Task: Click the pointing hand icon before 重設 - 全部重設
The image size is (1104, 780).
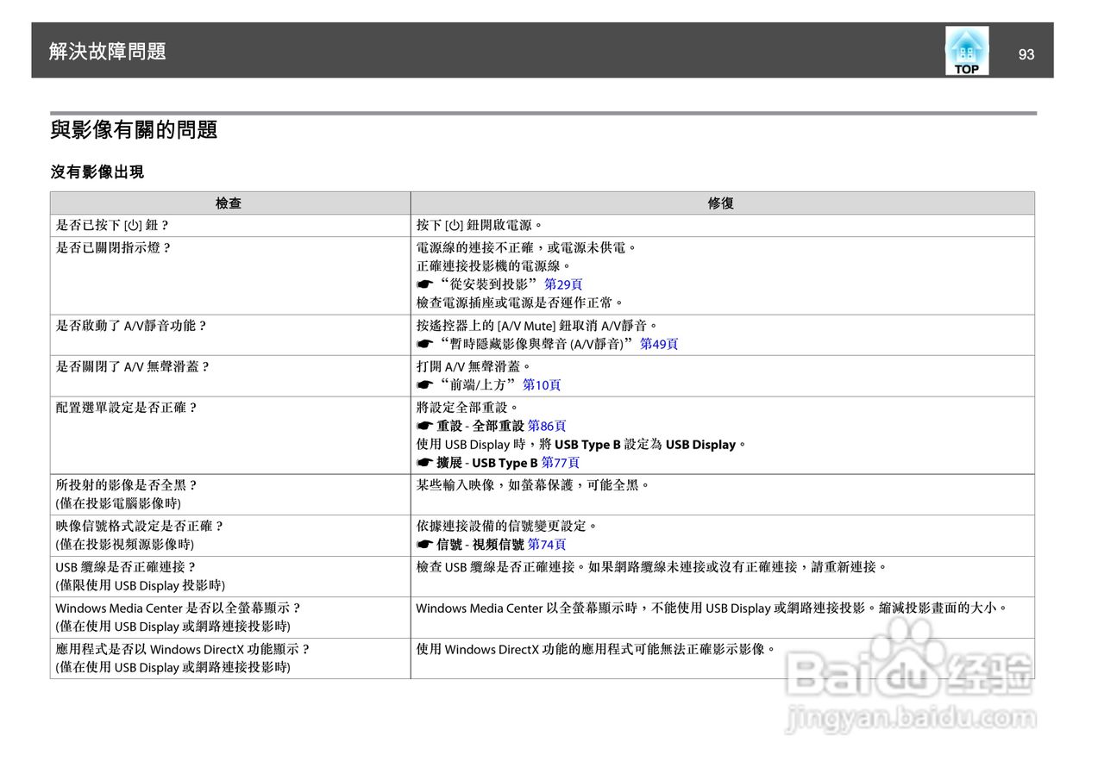Action: coord(423,426)
